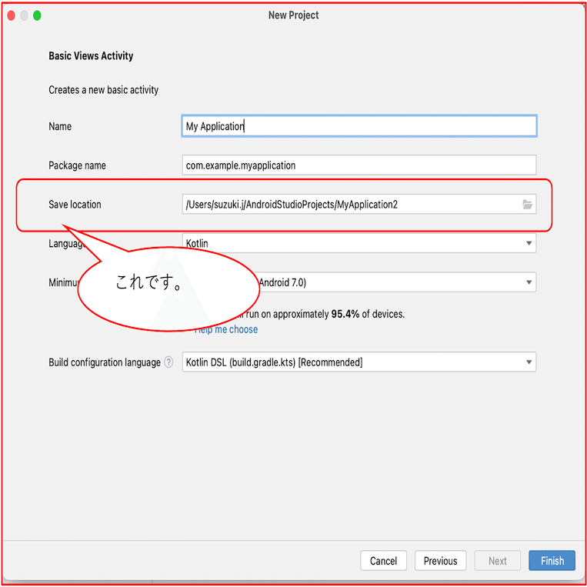The image size is (587, 587).
Task: Close the New Project window with red button
Action: [12, 15]
